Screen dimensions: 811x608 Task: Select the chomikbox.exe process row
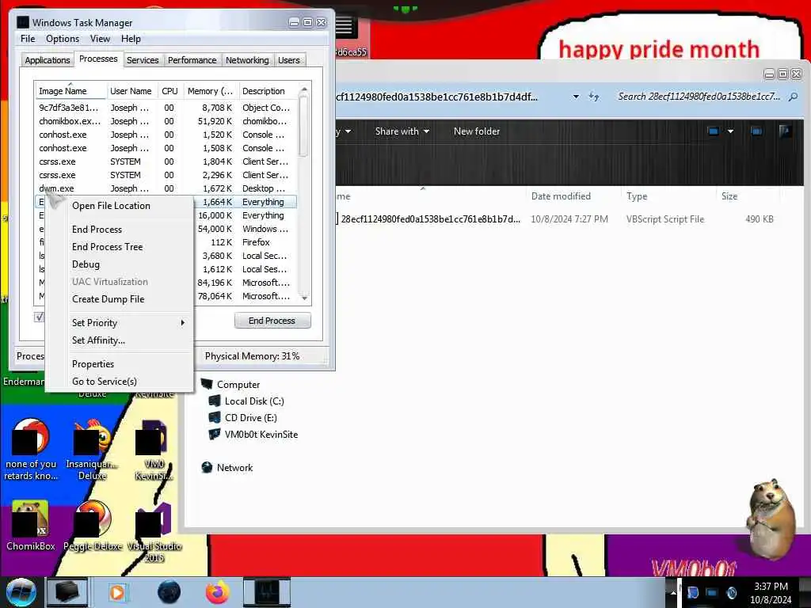click(166, 121)
